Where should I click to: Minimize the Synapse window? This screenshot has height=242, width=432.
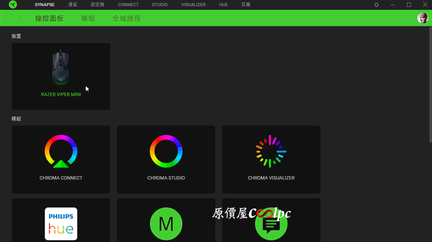tap(393, 5)
